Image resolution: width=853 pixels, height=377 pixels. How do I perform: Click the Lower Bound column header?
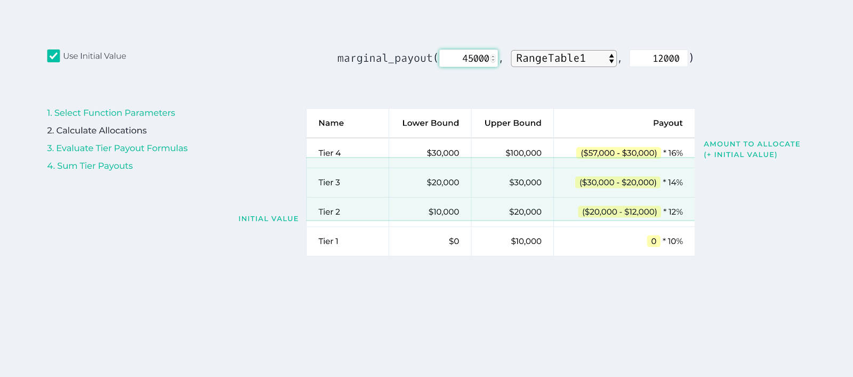pyautogui.click(x=430, y=123)
